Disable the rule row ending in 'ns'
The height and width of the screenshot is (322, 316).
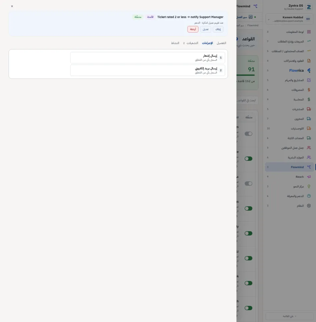pyautogui.click(x=248, y=208)
